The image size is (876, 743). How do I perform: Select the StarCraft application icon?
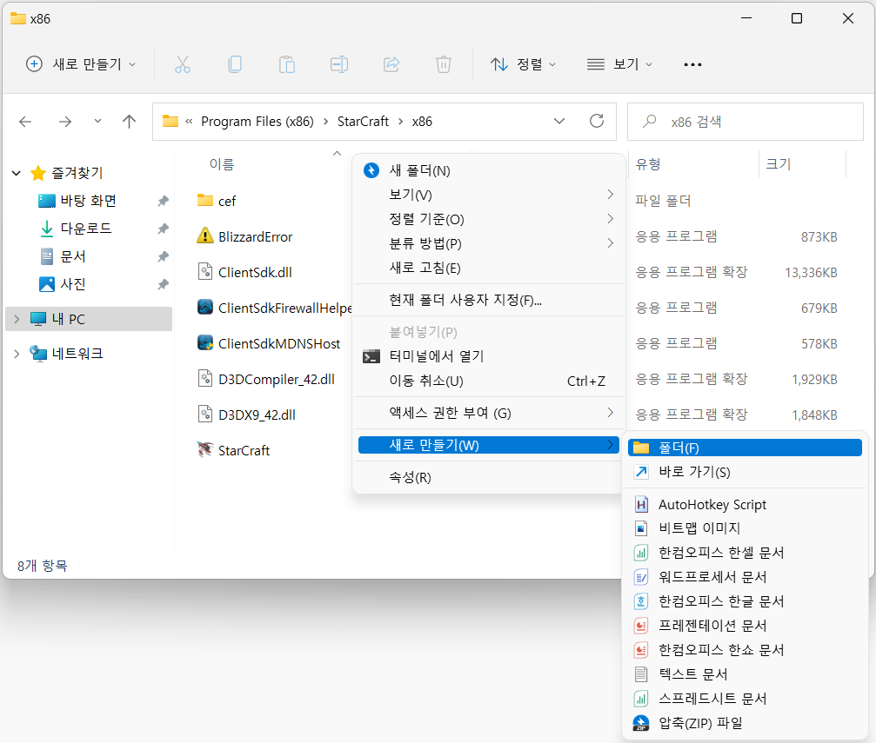pyautogui.click(x=205, y=449)
